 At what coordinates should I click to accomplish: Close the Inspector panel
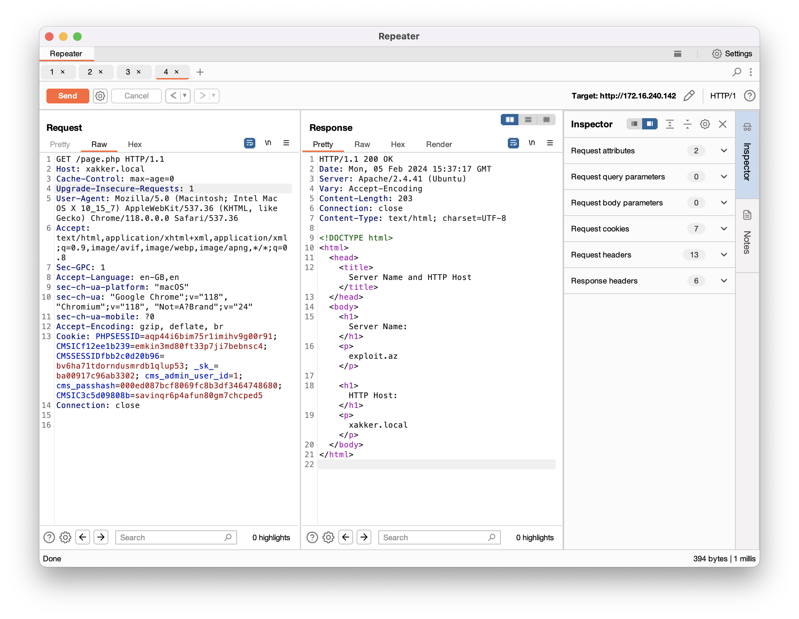pyautogui.click(x=723, y=124)
